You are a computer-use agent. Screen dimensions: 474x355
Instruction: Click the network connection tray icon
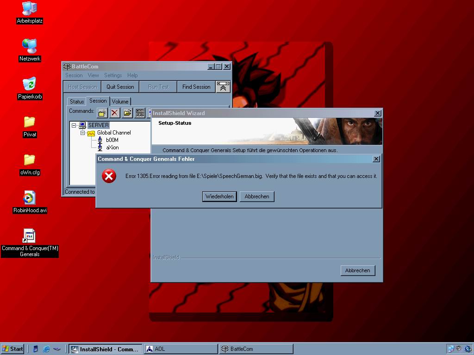(451, 349)
